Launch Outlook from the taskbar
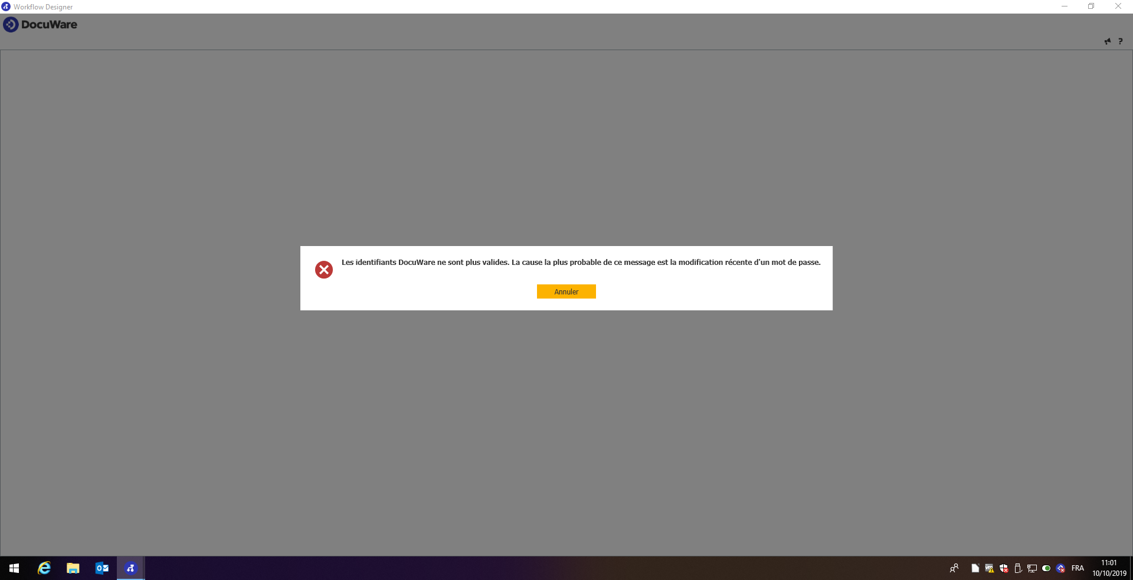 click(101, 568)
